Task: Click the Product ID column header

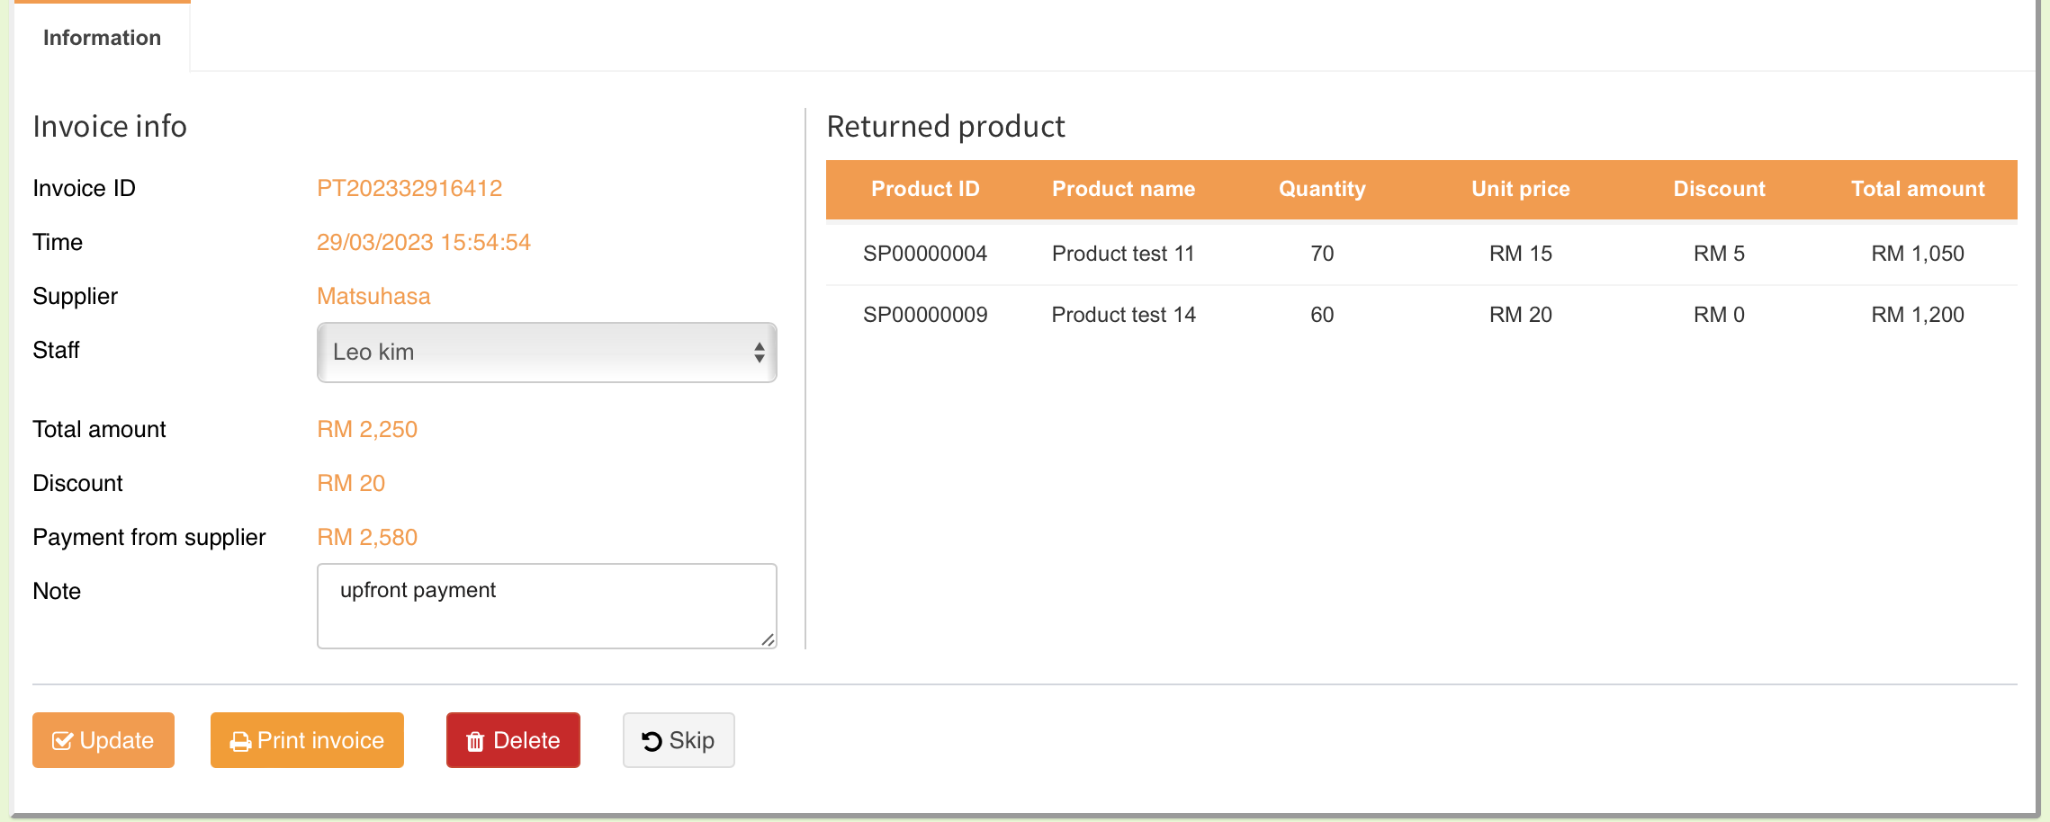Action: point(925,189)
